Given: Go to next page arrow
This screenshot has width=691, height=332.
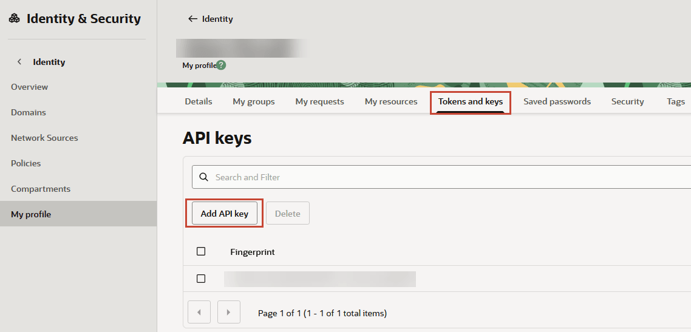Looking at the screenshot, I should click(x=229, y=312).
